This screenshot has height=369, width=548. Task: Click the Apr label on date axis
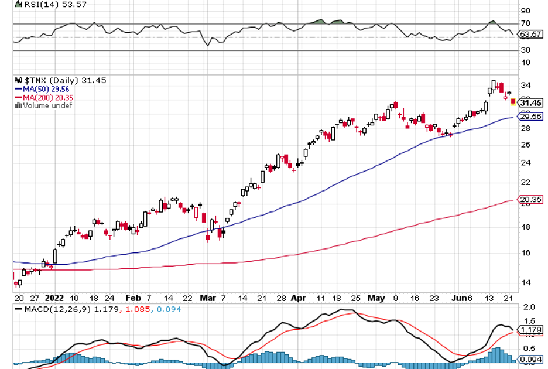tap(299, 298)
